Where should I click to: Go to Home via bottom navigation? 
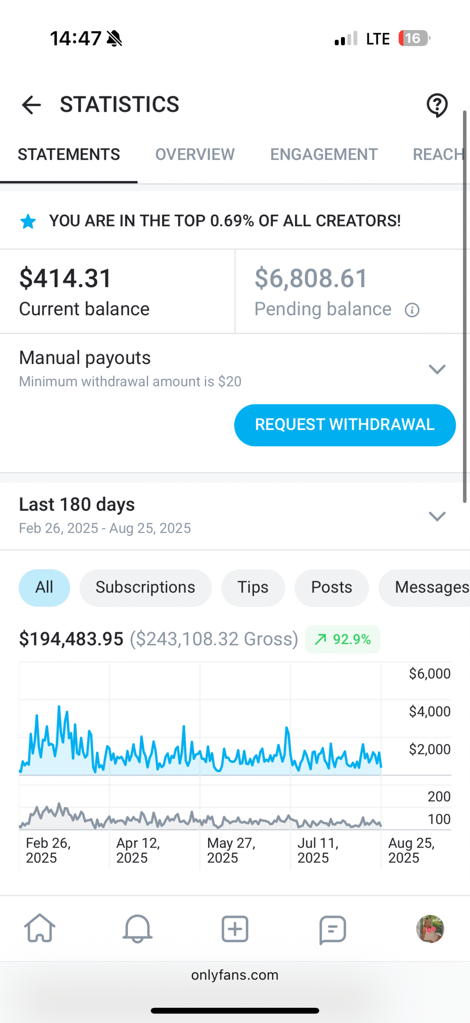40,928
